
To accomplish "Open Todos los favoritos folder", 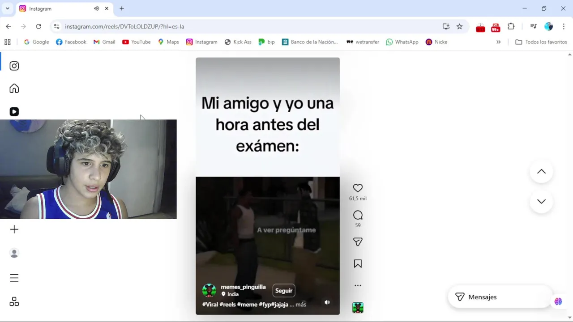I will point(541,42).
